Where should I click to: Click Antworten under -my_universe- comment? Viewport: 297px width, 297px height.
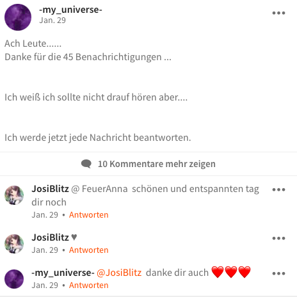tap(89, 285)
